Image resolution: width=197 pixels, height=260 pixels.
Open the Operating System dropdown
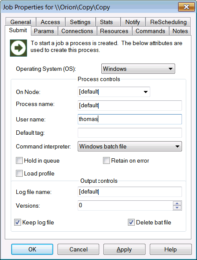138,69
